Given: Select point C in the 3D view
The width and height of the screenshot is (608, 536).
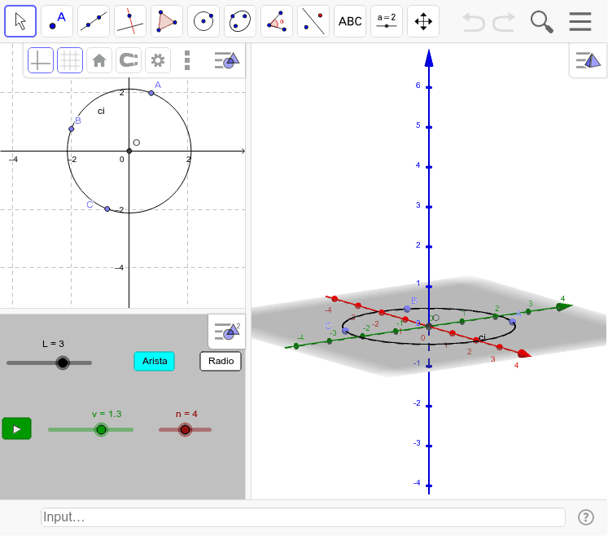Looking at the screenshot, I should 345,331.
